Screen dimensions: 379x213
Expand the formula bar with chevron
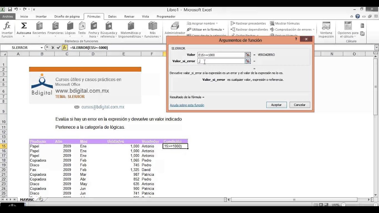click(377, 47)
